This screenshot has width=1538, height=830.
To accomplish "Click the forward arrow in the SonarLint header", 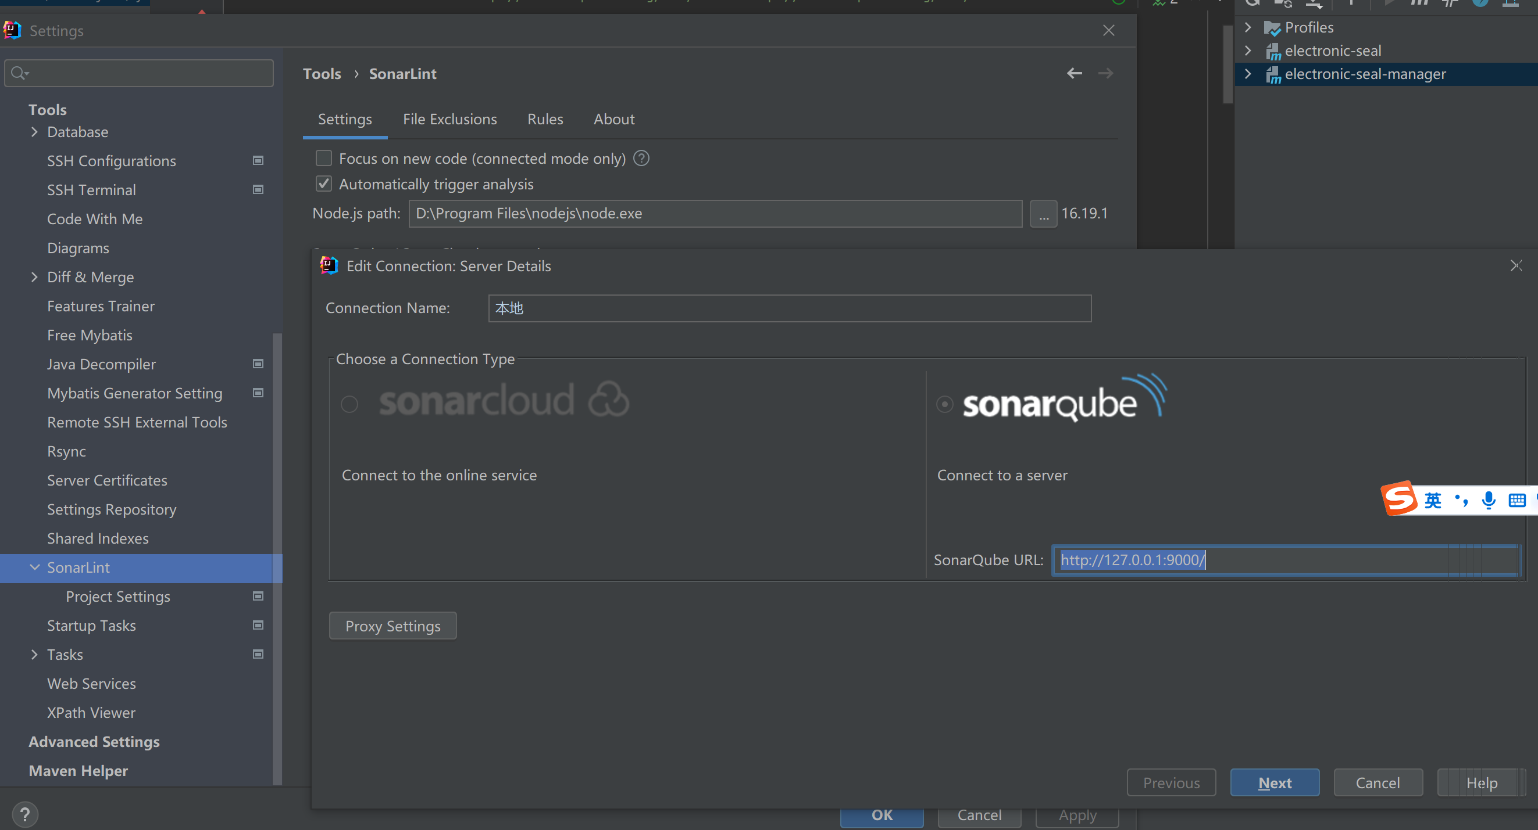I will tap(1105, 73).
